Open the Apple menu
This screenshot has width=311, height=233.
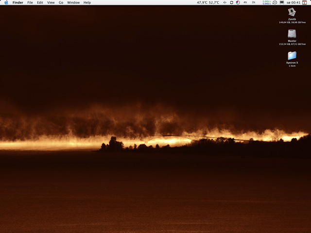[x=6, y=2]
